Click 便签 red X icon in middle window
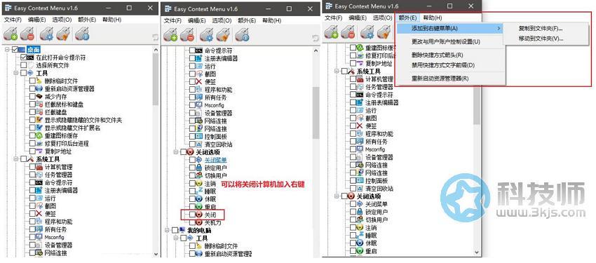 click(200, 82)
